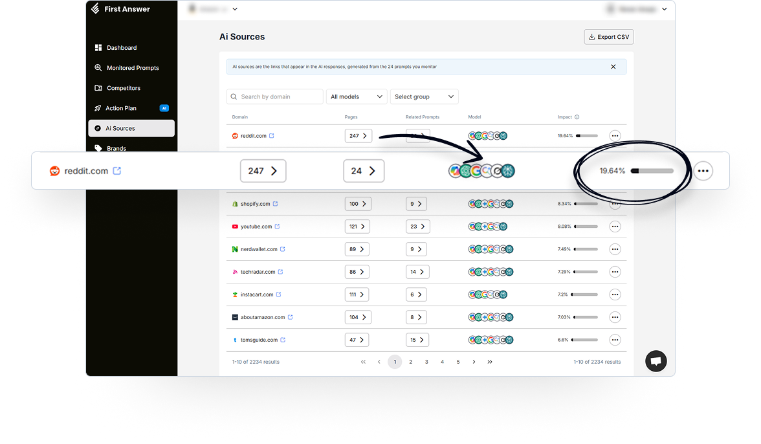The image size is (761, 444).
Task: Open the chat support bubble icon
Action: point(656,361)
